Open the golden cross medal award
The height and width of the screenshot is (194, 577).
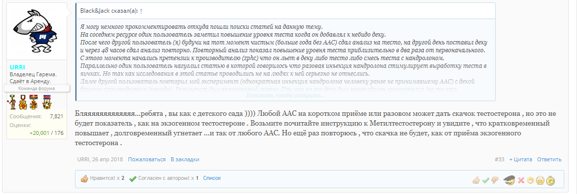pyautogui.click(x=33, y=102)
